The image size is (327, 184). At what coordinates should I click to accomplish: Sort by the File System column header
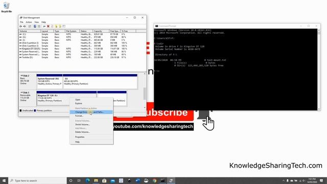click(72, 31)
